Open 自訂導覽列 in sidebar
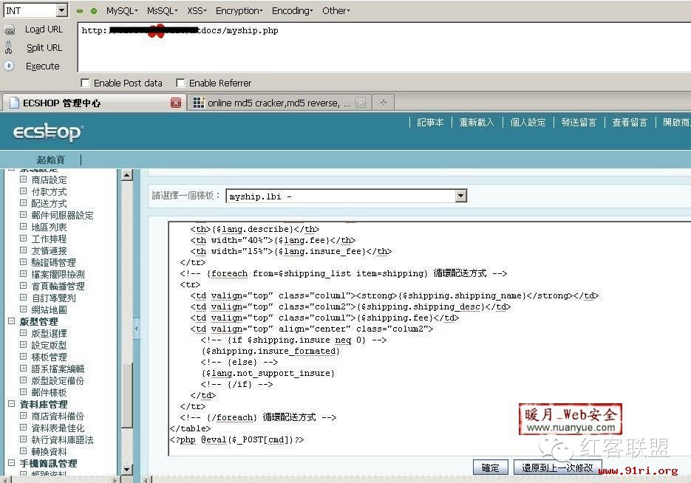The width and height of the screenshot is (691, 483). pyautogui.click(x=53, y=298)
